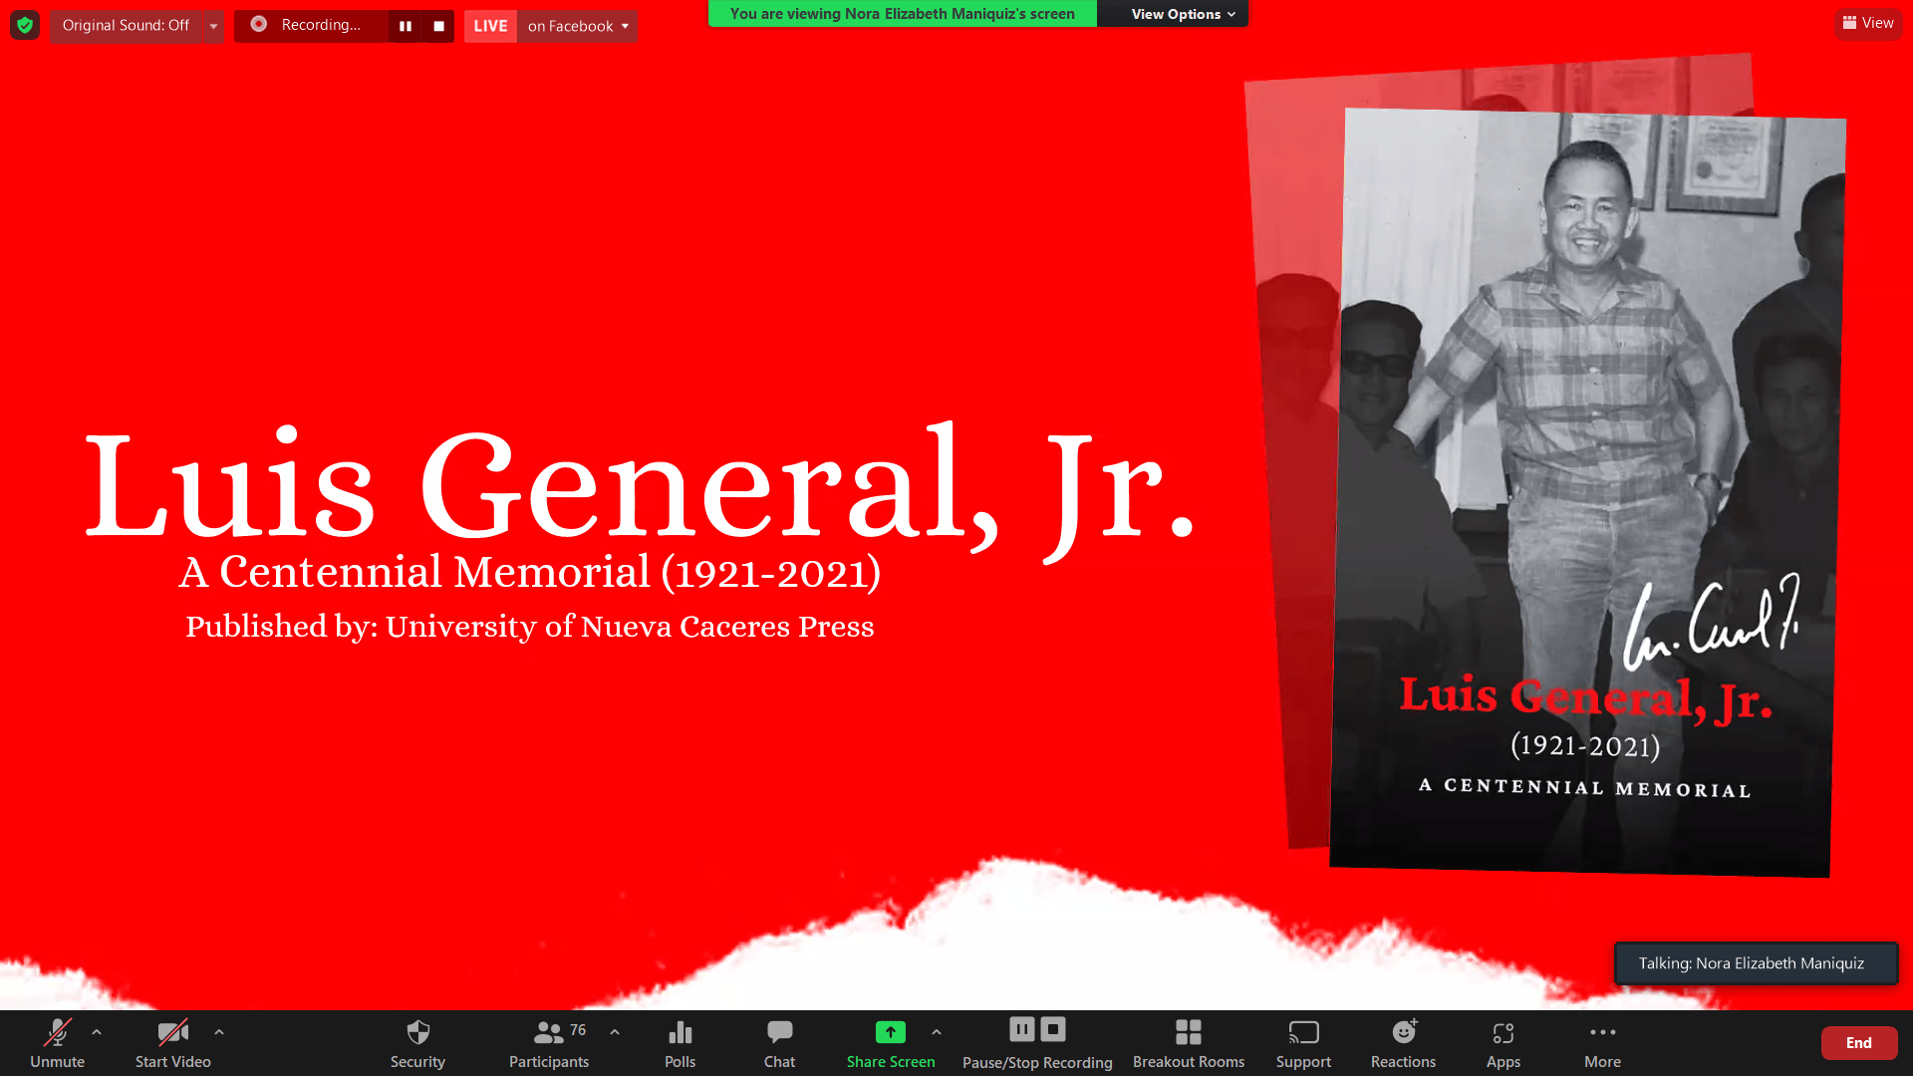Viewport: 1913px width, 1076px height.
Task: Click the red End button
Action: tap(1858, 1043)
